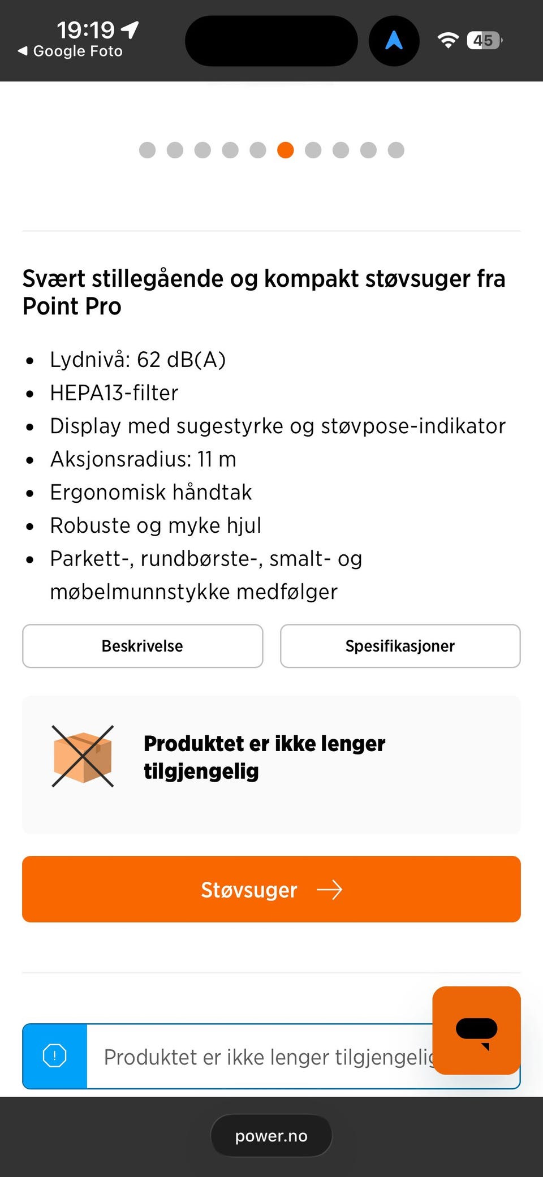Open the Beskrivelse tab
Viewport: 543px width, 1177px height.
(x=143, y=646)
